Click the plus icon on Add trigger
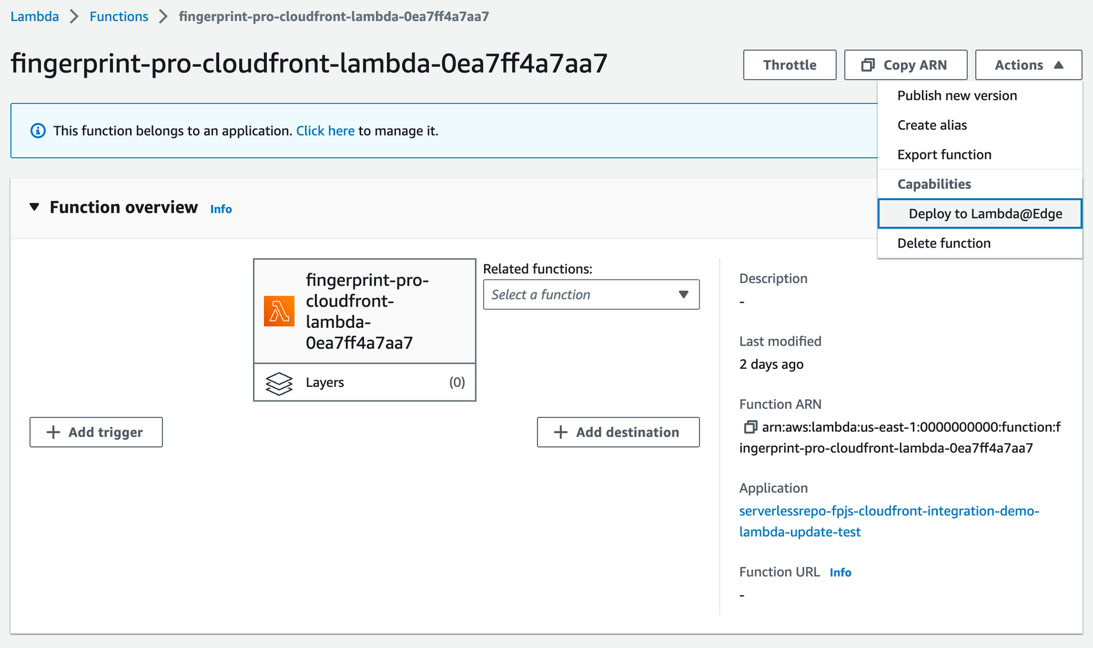The image size is (1093, 648). [x=53, y=432]
